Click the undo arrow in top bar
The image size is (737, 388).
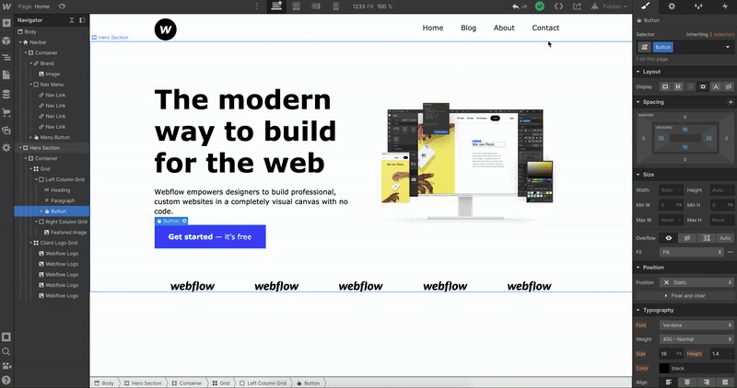point(516,6)
